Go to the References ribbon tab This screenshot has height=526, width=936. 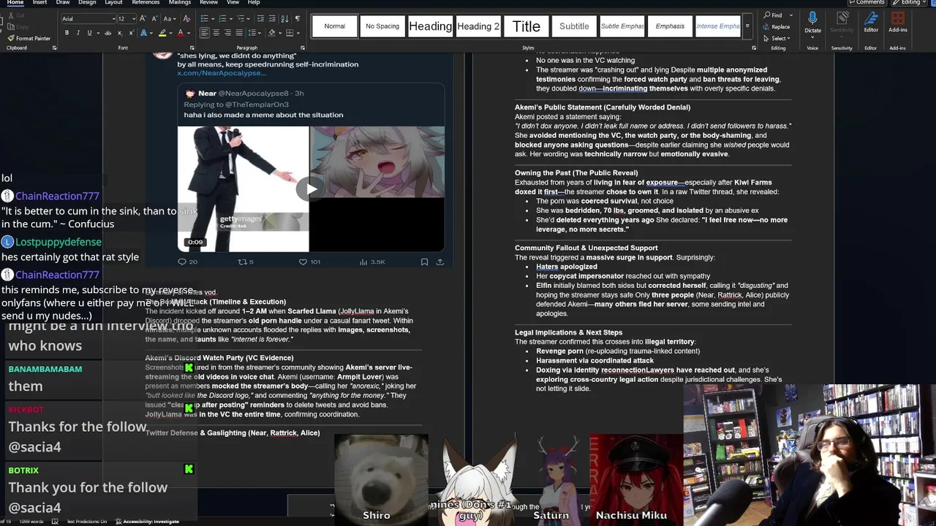[x=146, y=2]
